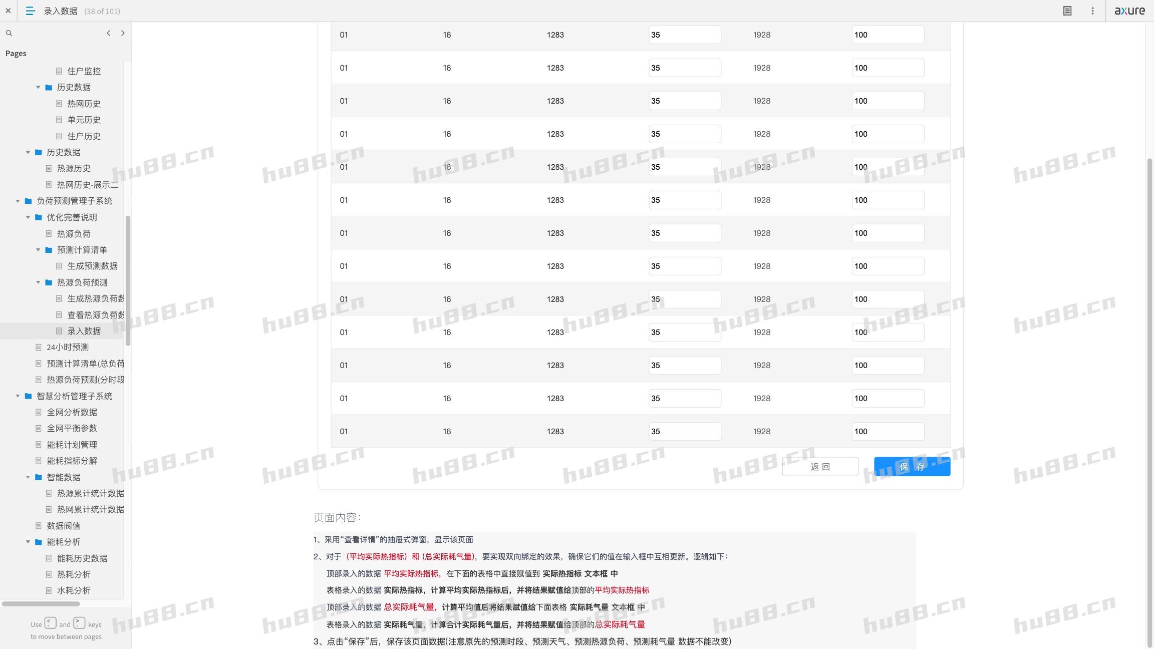
Task: Close the sidebar with X icon
Action: point(8,11)
